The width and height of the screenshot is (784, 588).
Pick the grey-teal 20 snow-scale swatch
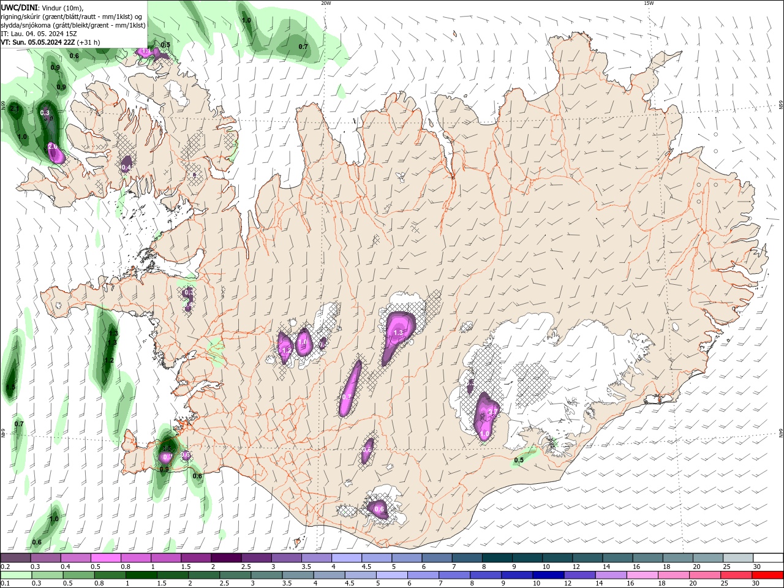coord(707,558)
